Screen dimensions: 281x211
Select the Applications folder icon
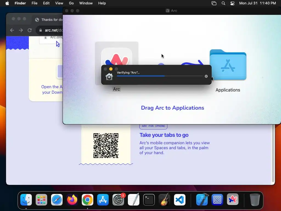pos(228,65)
